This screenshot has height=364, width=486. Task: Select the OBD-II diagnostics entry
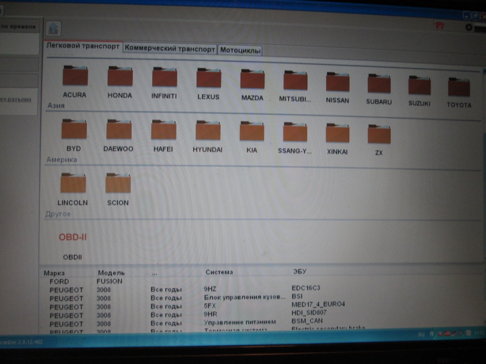point(73,246)
